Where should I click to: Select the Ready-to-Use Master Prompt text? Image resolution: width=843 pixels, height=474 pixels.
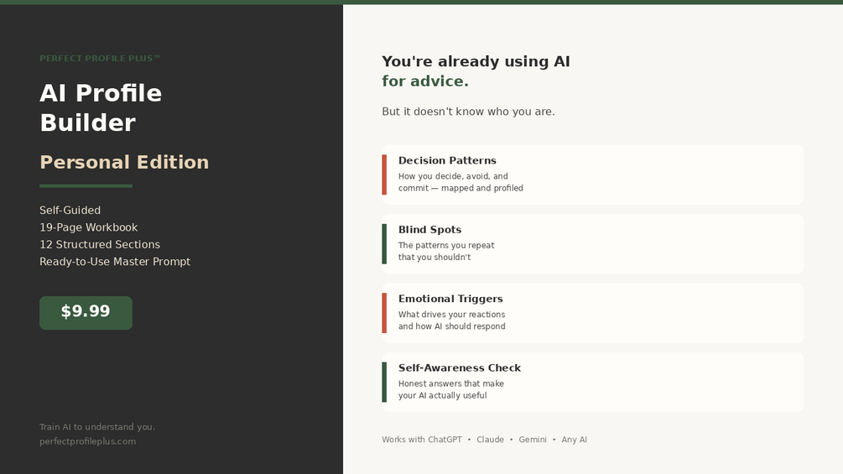(115, 262)
